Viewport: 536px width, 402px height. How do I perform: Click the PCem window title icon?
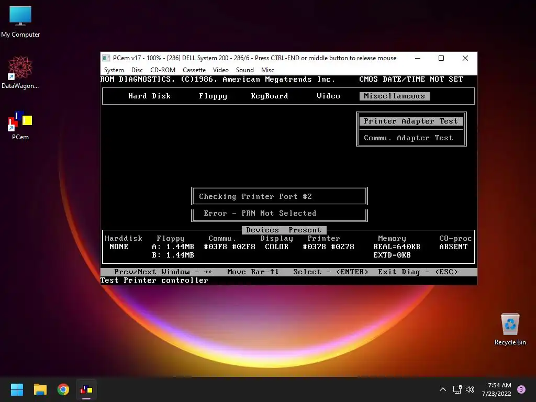[x=106, y=58]
